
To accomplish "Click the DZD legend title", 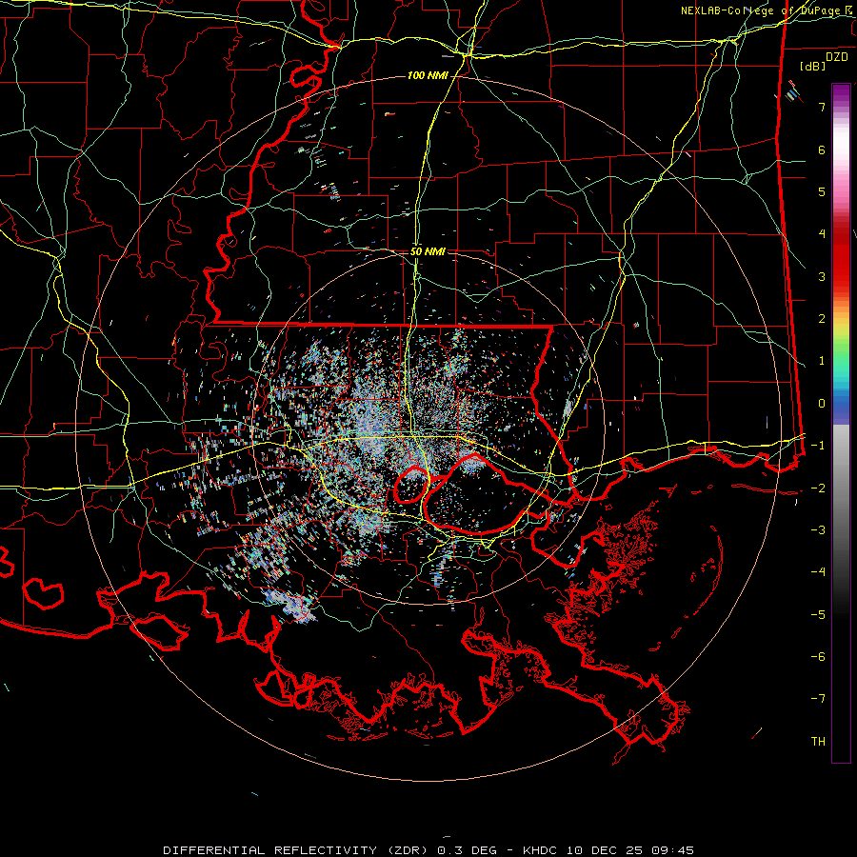I will [837, 57].
